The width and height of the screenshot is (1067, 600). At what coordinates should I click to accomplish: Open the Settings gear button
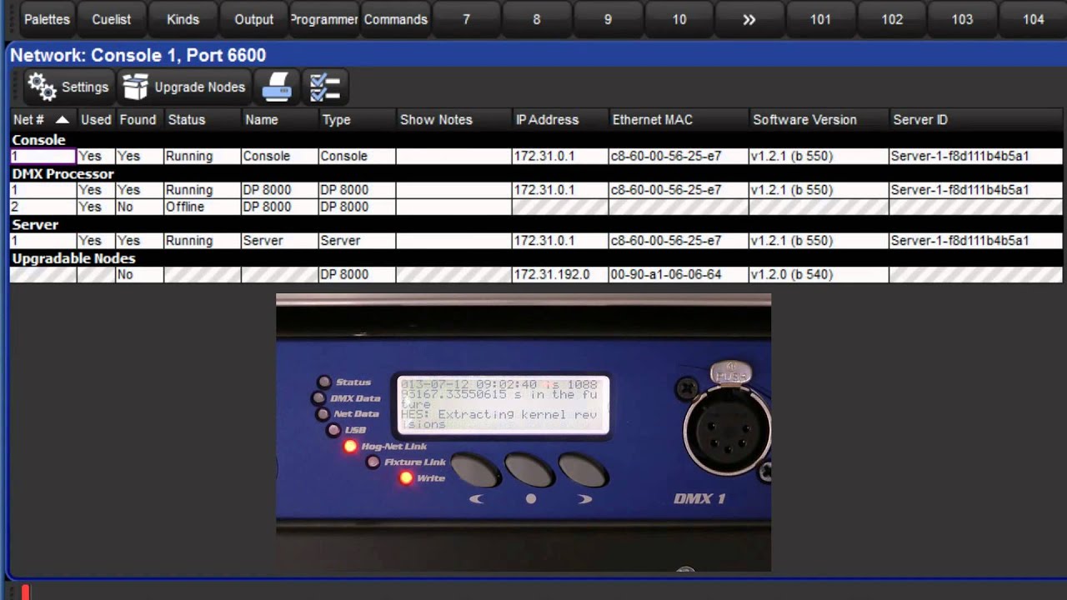pos(68,87)
